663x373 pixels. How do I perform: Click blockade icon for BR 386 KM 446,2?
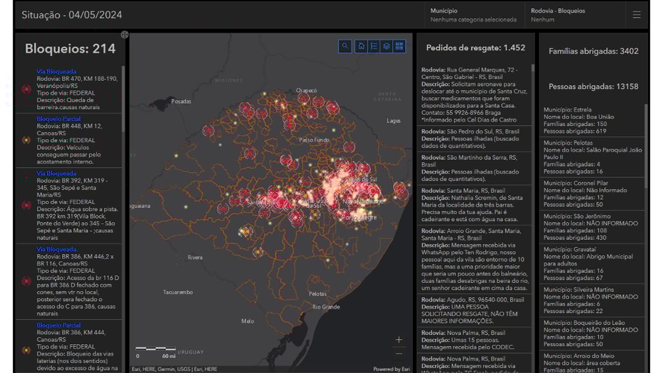[25, 281]
